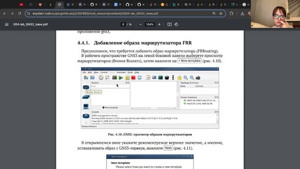Open site information icon in address bar
This screenshot has width=300, height=169.
pos(29,14)
